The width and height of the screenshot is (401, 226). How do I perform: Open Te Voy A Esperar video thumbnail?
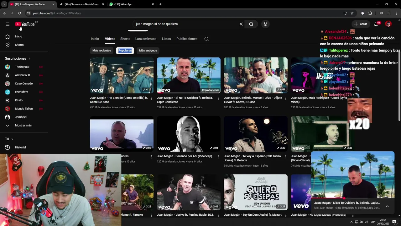[x=256, y=134]
